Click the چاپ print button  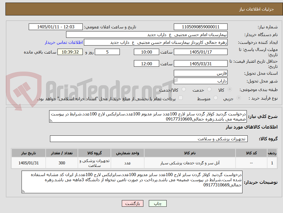point(157,204)
